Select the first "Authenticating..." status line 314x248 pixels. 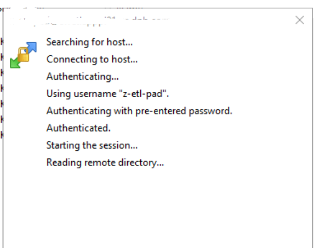tap(83, 76)
